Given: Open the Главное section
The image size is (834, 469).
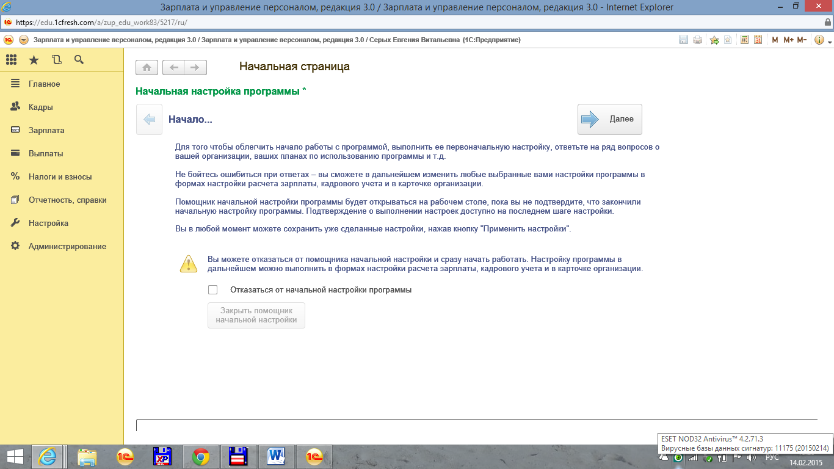Looking at the screenshot, I should [x=44, y=84].
